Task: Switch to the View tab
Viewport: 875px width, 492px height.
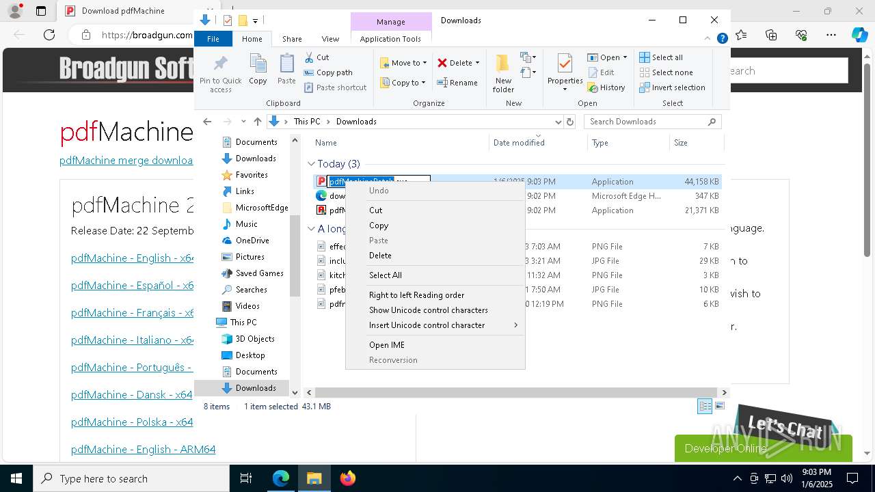Action: pyautogui.click(x=330, y=39)
